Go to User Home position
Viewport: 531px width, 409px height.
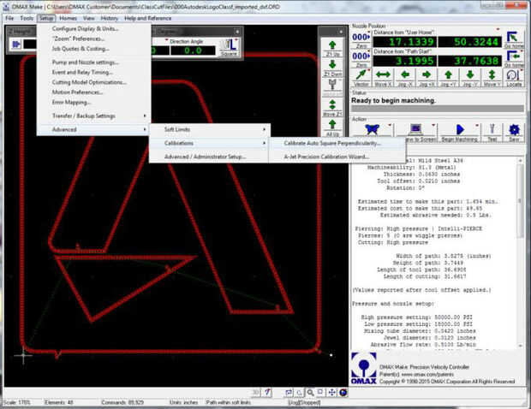tap(513, 40)
